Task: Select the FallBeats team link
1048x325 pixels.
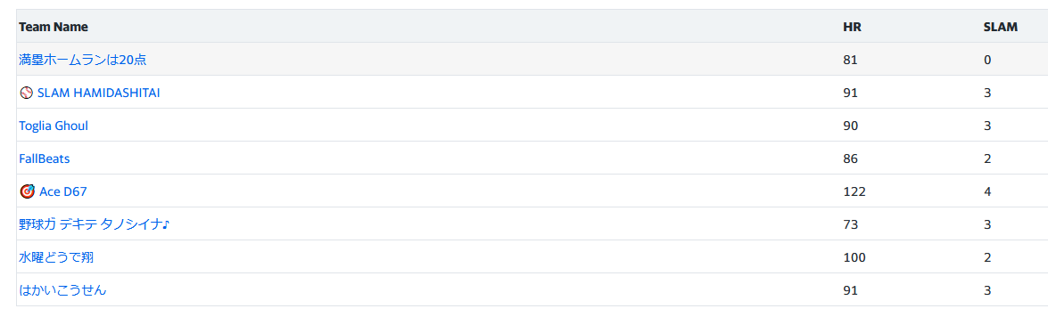Action: pos(44,158)
